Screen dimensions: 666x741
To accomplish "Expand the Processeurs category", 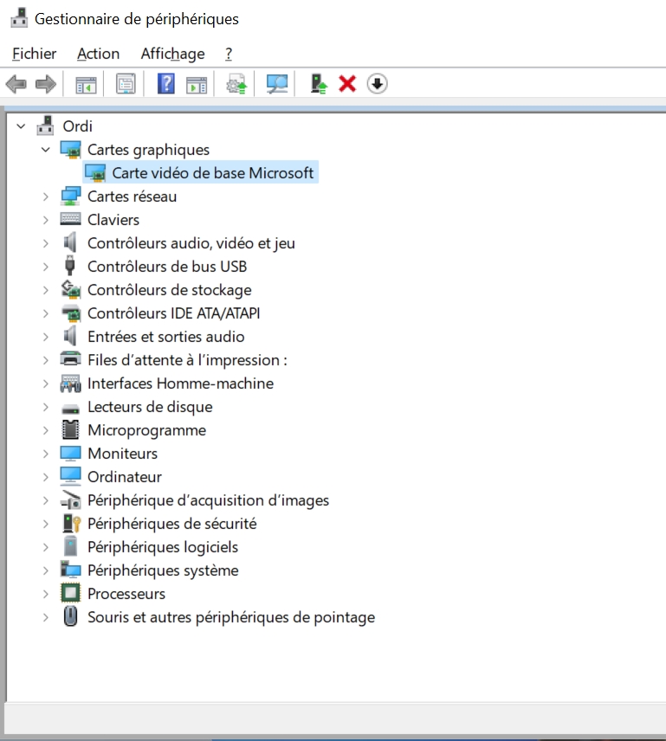I will [46, 594].
